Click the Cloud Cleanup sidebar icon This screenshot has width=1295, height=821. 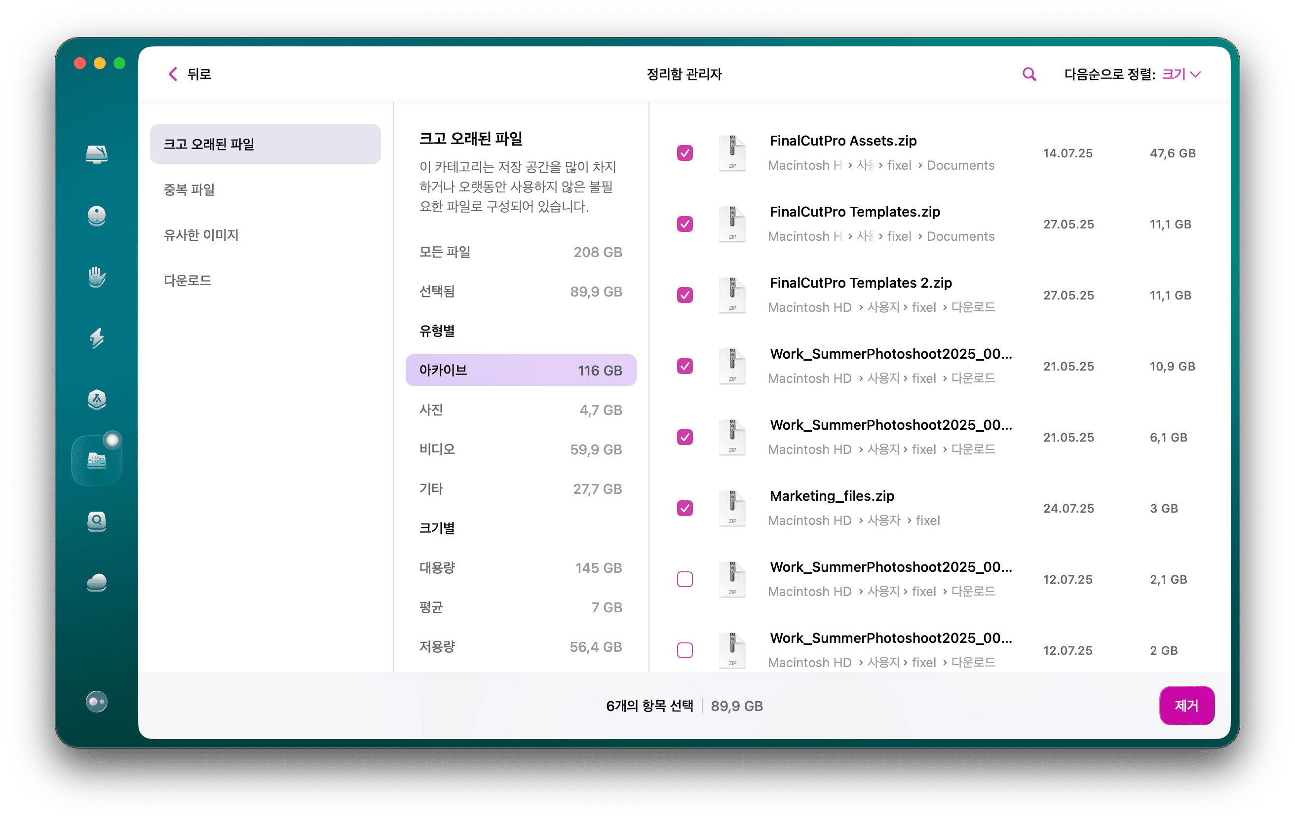97,582
